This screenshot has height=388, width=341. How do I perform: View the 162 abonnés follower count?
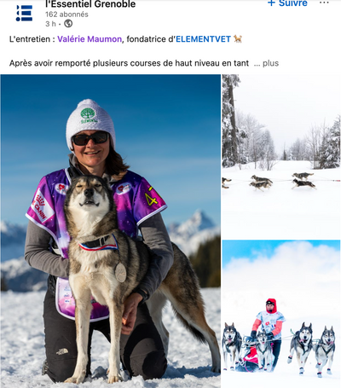[66, 14]
